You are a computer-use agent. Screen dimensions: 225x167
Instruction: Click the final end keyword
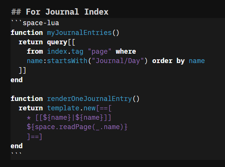click(x=16, y=146)
